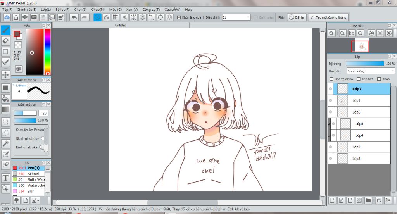Add a new layer in the Lớp panel
This screenshot has height=214, width=397.
pyautogui.click(x=332, y=200)
